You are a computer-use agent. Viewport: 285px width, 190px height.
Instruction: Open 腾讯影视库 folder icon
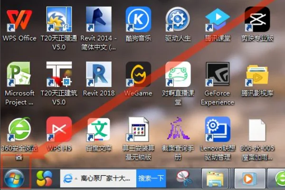257,75
